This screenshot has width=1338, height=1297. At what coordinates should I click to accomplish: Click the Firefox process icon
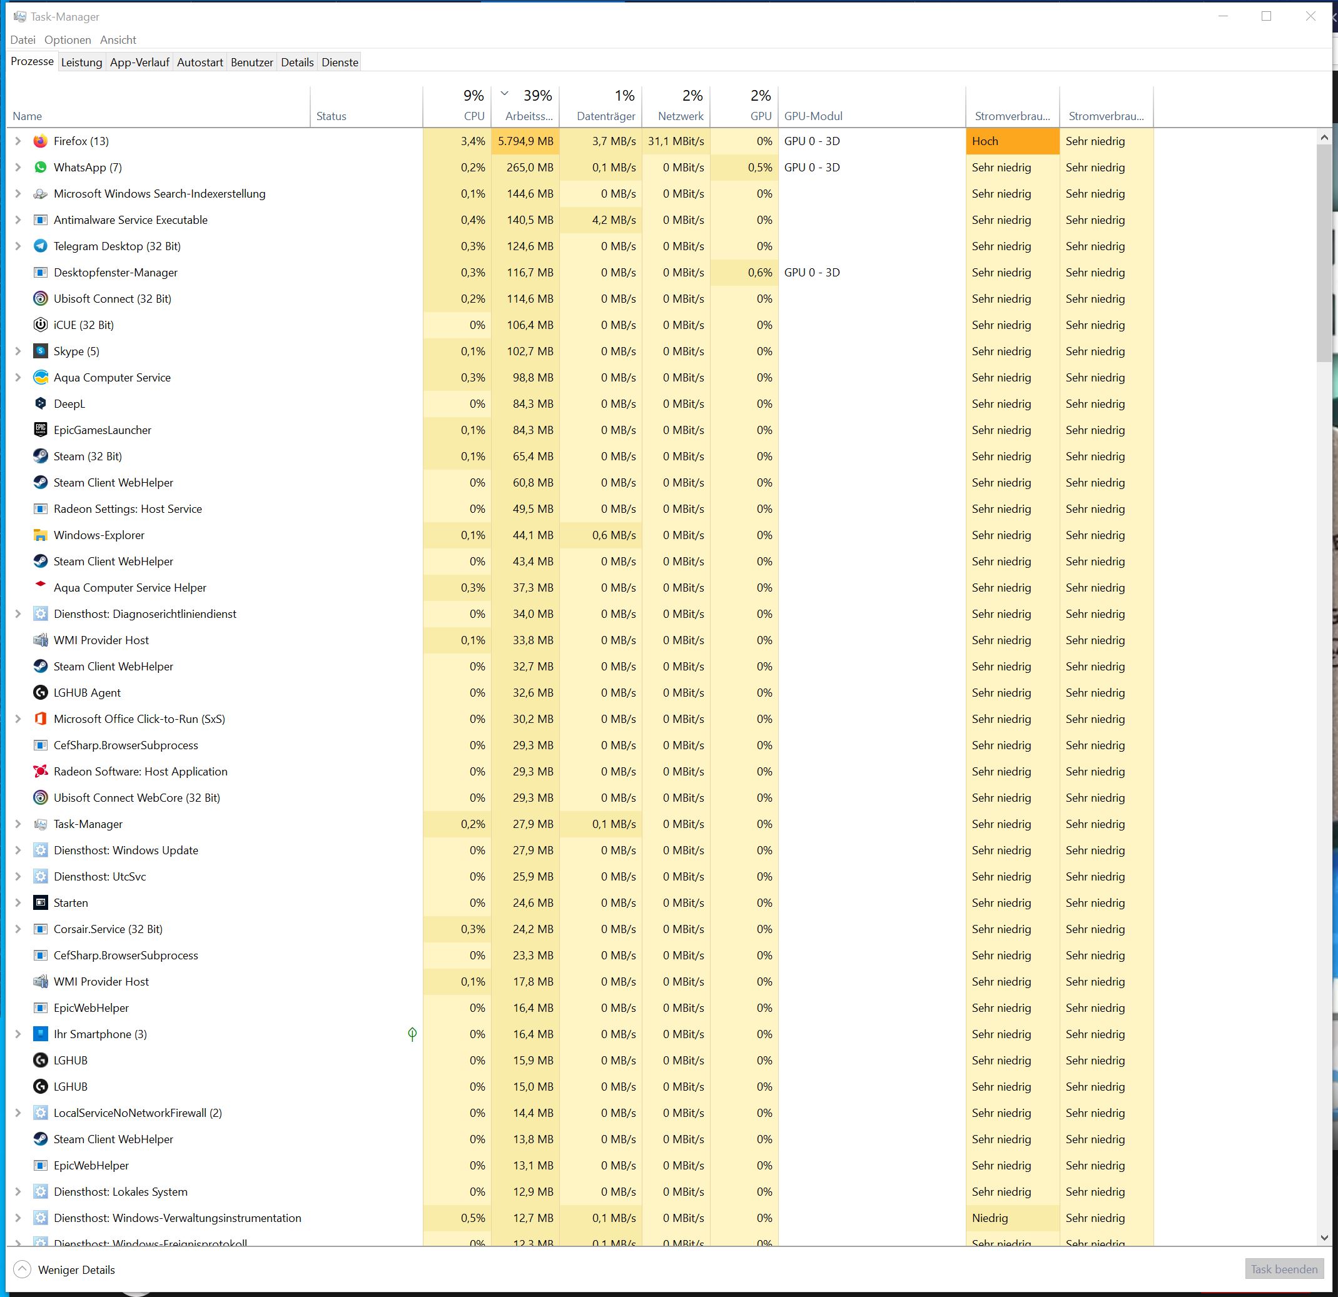point(40,141)
